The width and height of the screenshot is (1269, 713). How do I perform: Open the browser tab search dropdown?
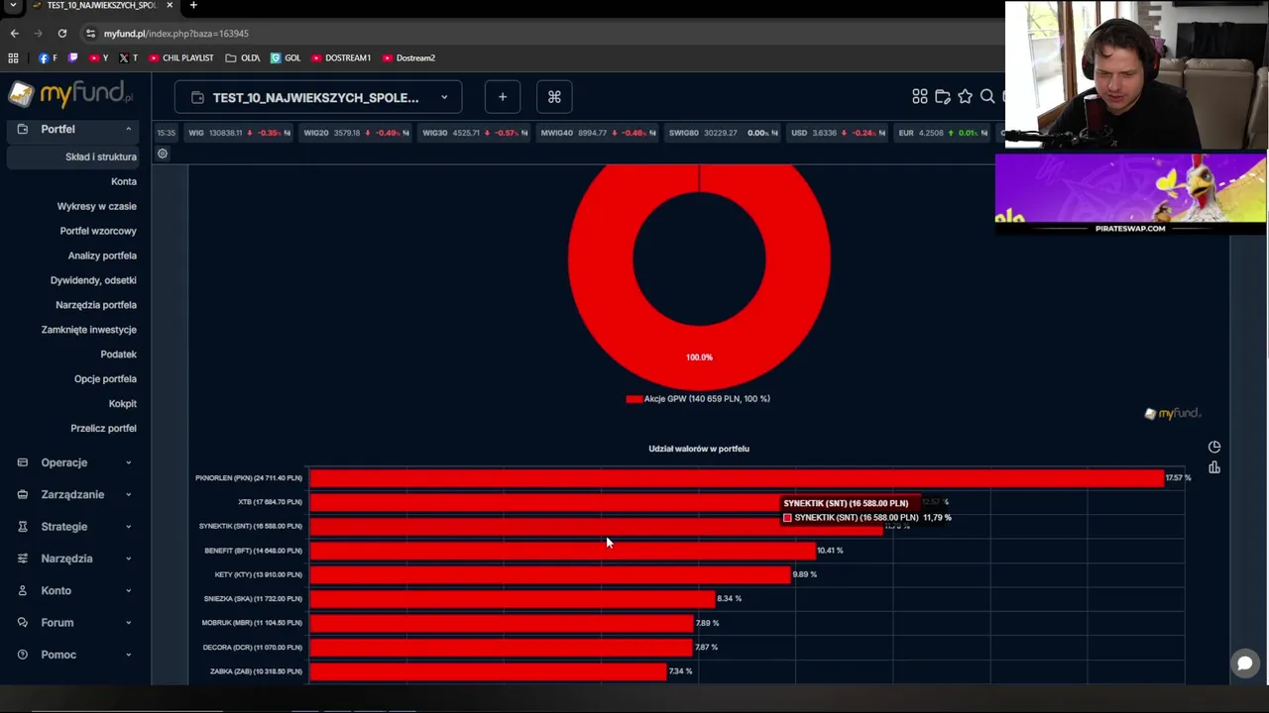13,6
